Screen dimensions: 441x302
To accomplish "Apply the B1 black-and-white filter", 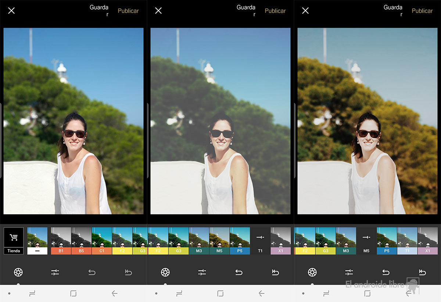I will click(x=61, y=241).
